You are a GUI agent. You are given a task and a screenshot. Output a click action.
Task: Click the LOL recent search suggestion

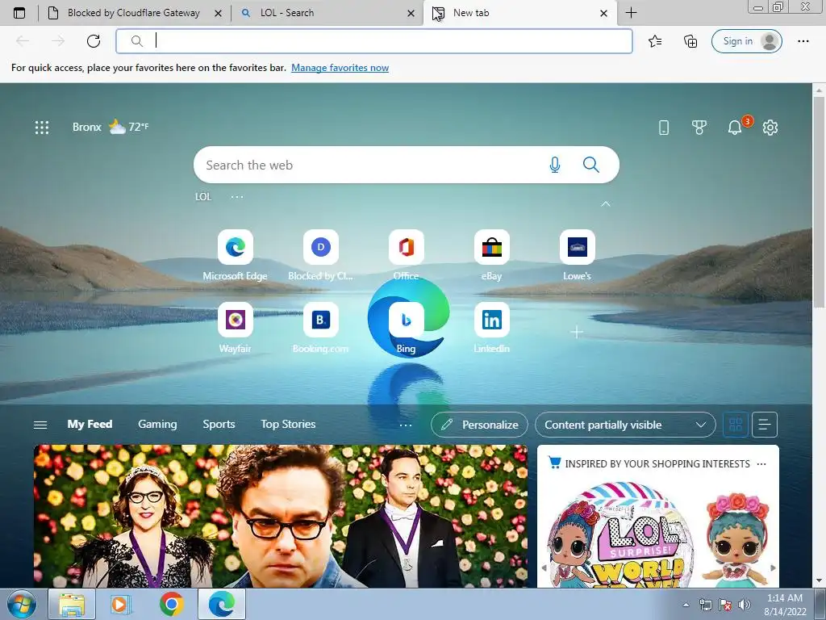pos(203,197)
